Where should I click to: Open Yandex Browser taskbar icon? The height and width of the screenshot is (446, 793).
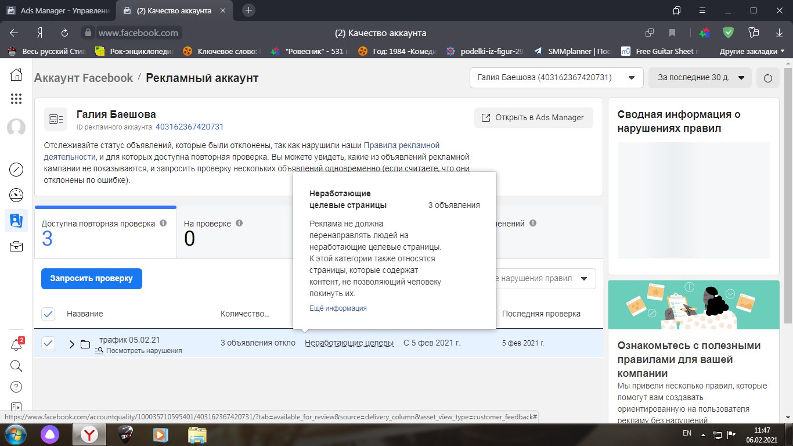click(x=89, y=434)
